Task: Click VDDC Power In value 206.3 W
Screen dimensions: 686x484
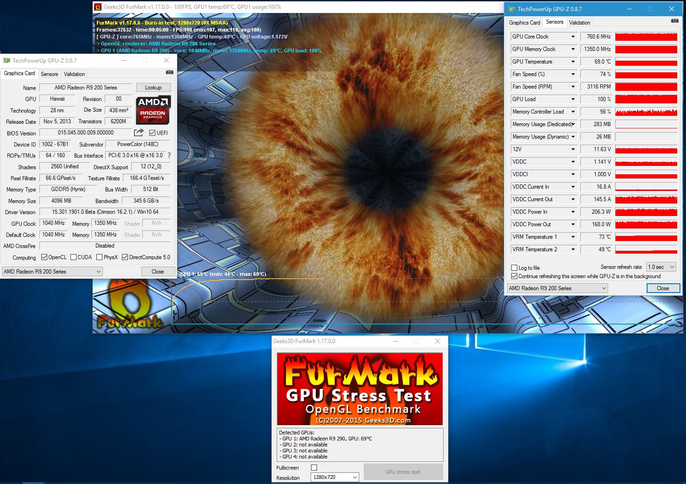Action: tap(596, 212)
